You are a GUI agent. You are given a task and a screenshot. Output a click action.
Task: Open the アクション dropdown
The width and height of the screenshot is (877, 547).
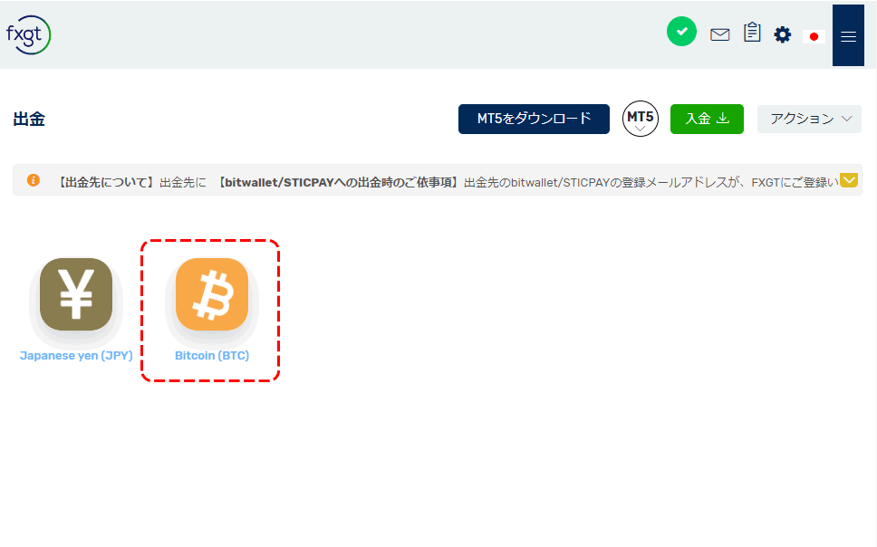[809, 119]
